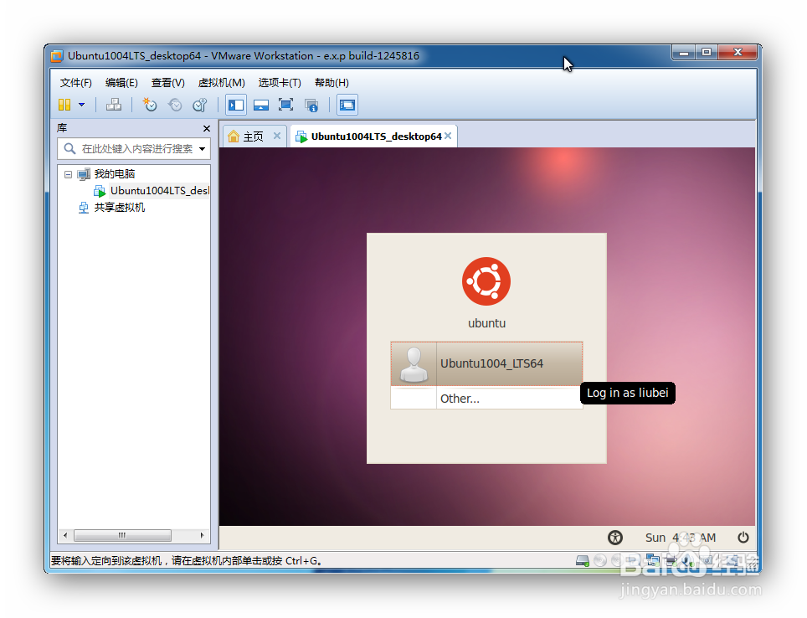Close the Ubuntu1004LTS_desktop64 tab
Image resolution: width=807 pixels, height=618 pixels.
[448, 136]
